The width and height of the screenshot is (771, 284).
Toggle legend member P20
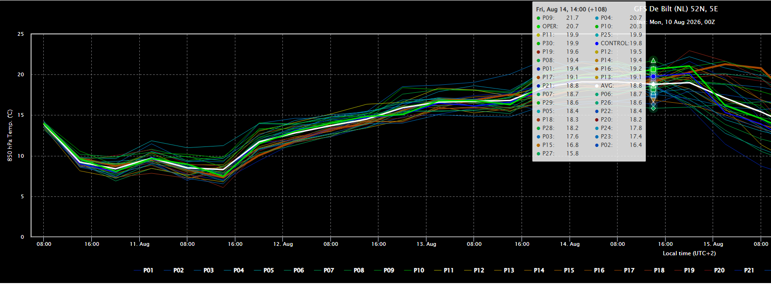click(715, 270)
